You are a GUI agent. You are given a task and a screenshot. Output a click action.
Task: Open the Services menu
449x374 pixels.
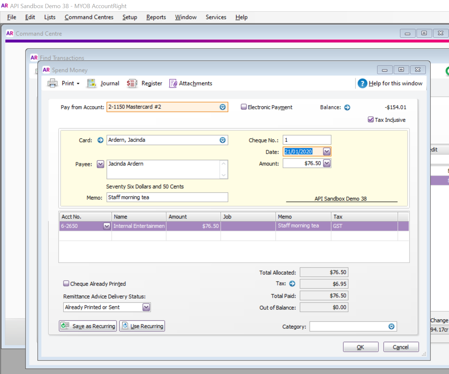(216, 17)
